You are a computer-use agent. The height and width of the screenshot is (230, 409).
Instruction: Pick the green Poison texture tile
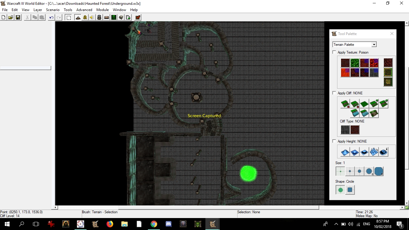pyautogui.click(x=355, y=63)
